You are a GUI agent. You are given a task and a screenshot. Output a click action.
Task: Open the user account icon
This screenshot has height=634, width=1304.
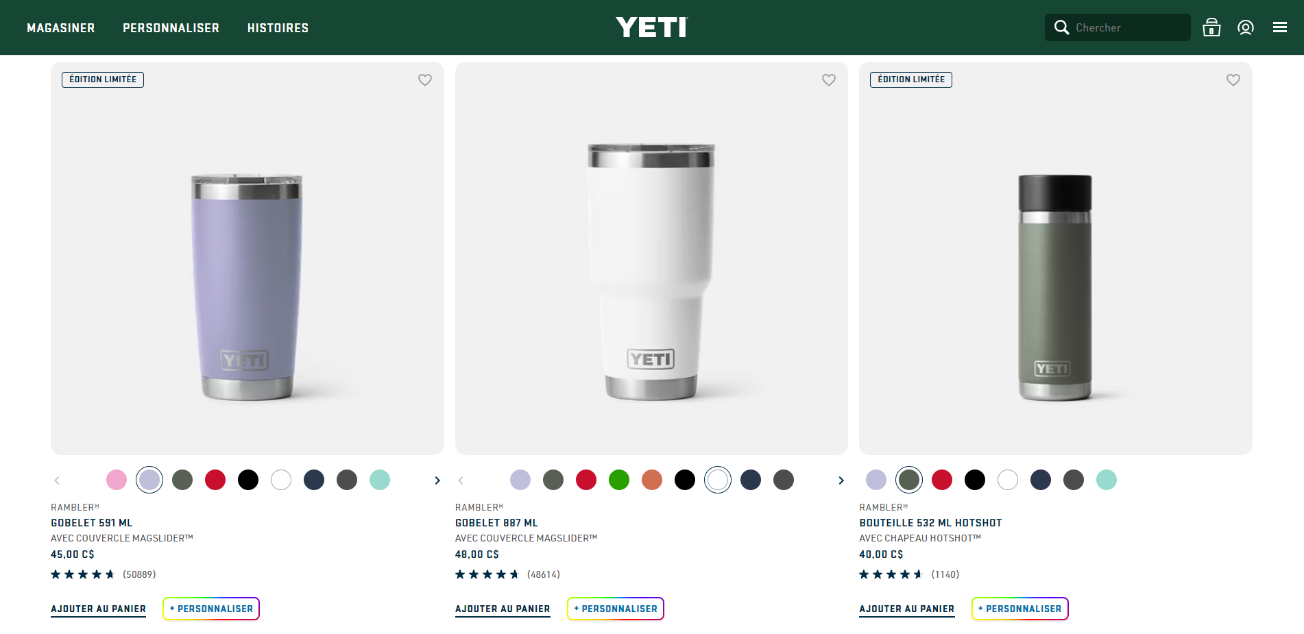pyautogui.click(x=1246, y=27)
